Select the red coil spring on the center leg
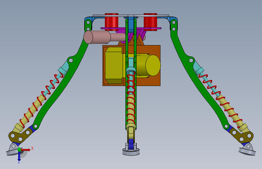 [131, 98]
